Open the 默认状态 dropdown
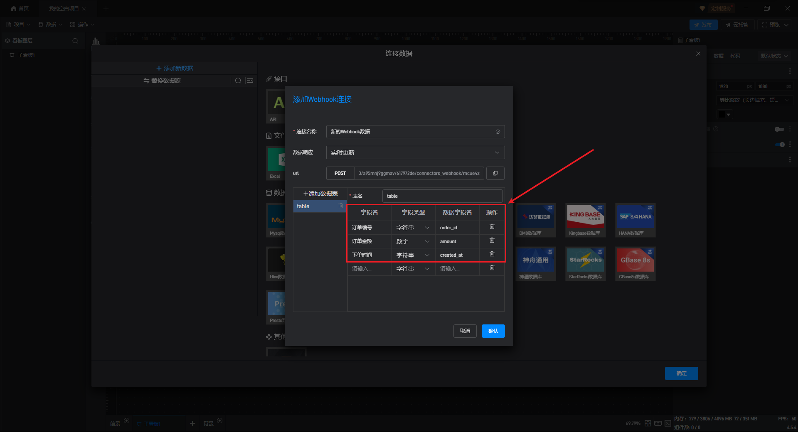The image size is (798, 432). (774, 56)
